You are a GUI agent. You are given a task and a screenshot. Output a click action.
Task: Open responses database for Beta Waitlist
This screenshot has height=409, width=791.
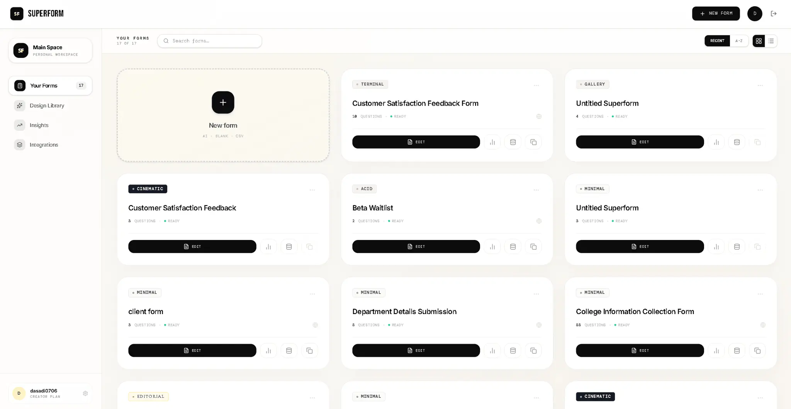513,247
